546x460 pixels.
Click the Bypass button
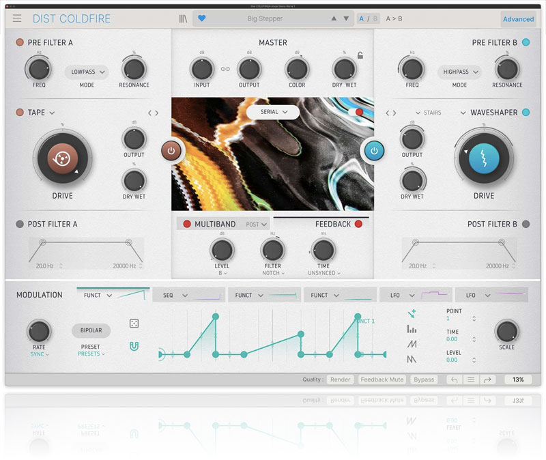pyautogui.click(x=424, y=379)
